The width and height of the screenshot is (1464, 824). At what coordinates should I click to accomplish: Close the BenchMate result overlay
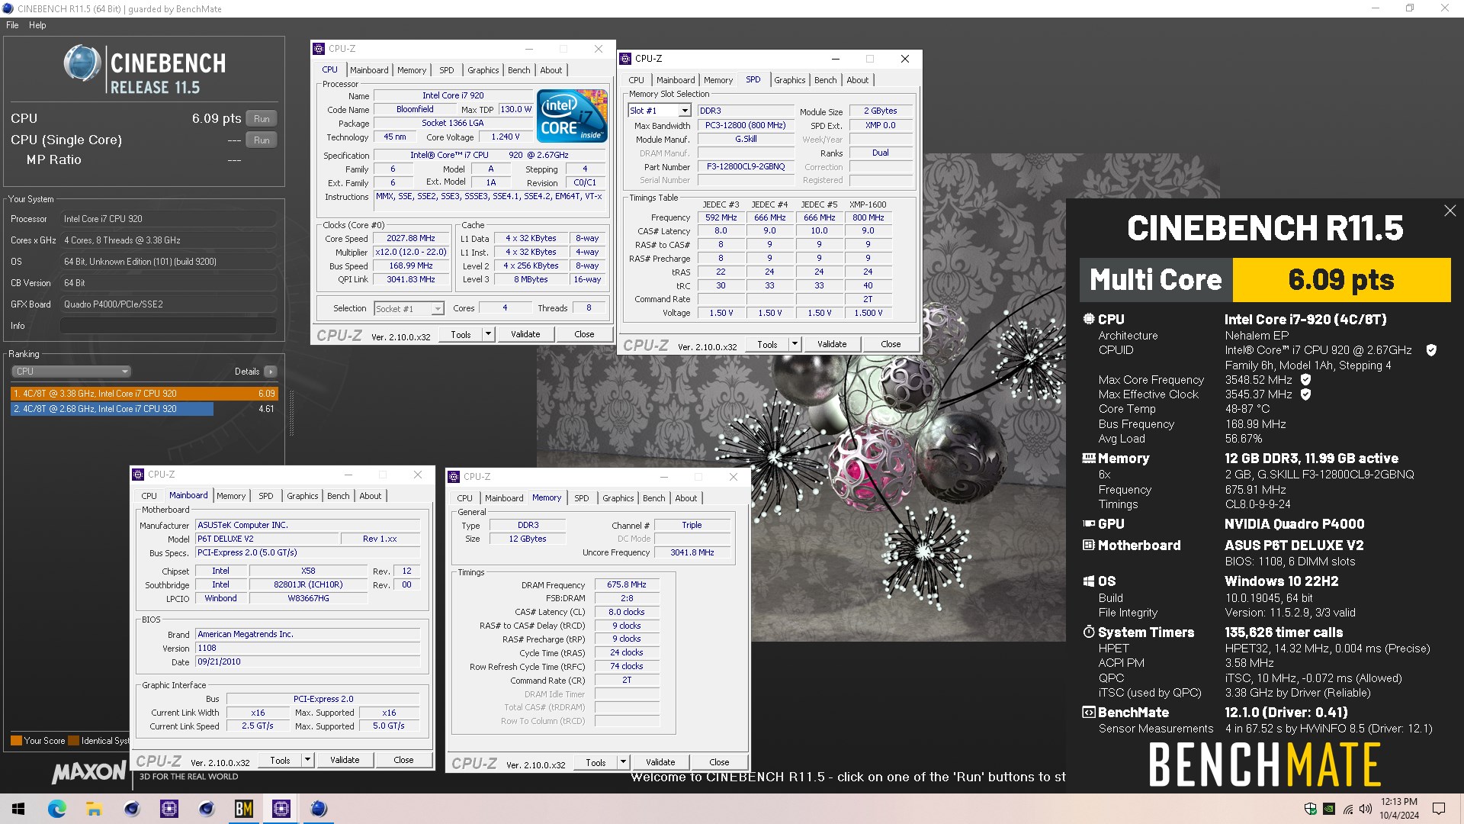point(1450,211)
